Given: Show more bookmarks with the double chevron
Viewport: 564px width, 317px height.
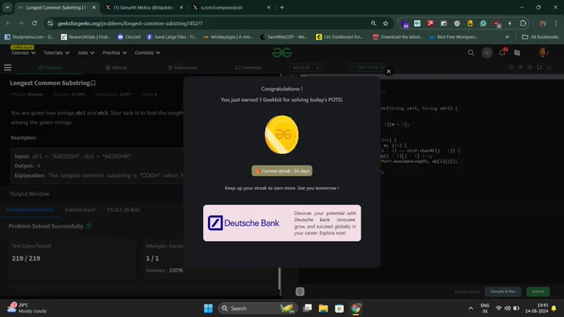Looking at the screenshot, I should 507,37.
